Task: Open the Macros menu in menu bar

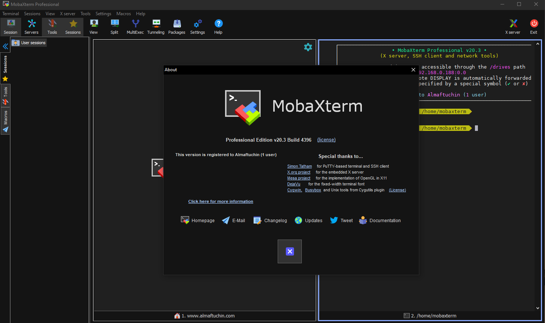Action: pos(123,14)
